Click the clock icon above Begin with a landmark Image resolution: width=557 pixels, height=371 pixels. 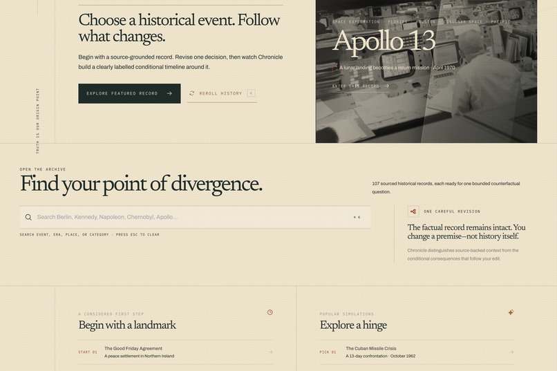270,312
